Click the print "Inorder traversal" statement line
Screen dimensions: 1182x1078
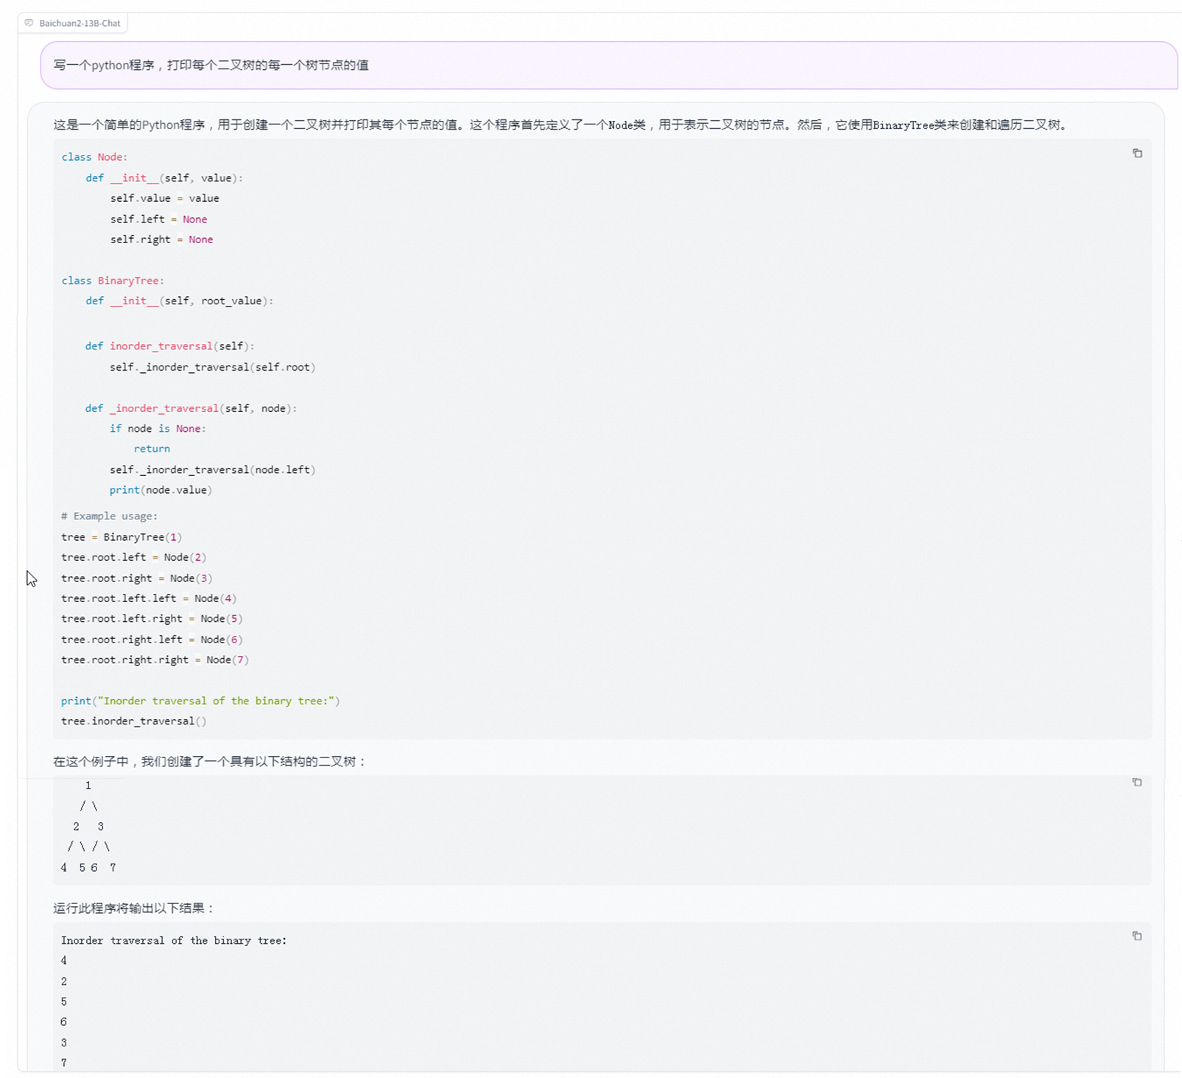pos(200,701)
